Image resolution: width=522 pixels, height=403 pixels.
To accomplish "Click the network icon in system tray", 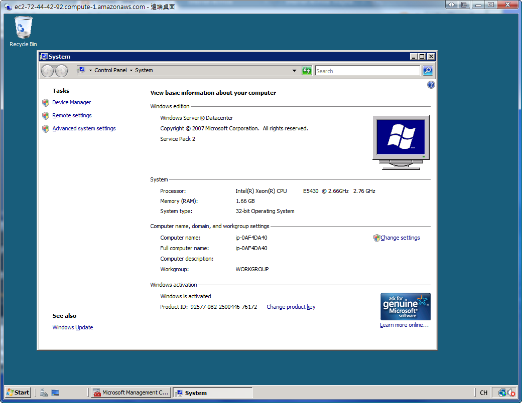I will (x=502, y=392).
